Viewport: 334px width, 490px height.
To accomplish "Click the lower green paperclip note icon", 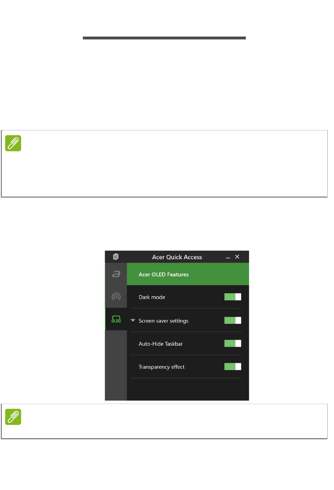I will 13,417.
